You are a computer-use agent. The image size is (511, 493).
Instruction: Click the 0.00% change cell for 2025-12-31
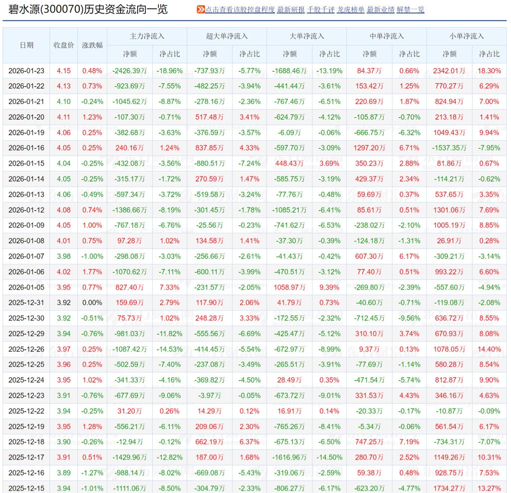pyautogui.click(x=92, y=303)
